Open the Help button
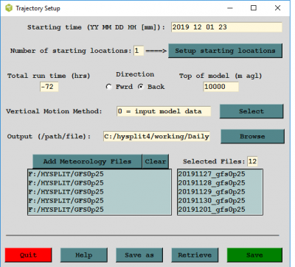Viewport: 295px width, 267px height. pos(84,255)
